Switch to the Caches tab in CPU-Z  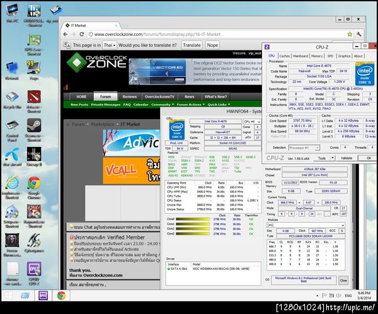(285, 56)
